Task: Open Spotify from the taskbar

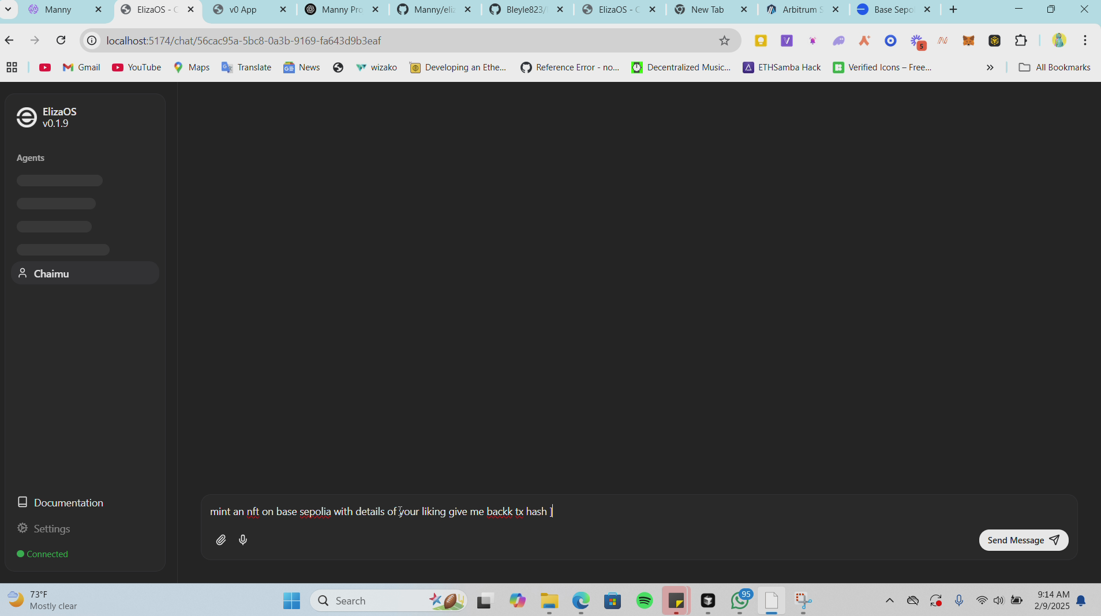Action: pos(644,601)
